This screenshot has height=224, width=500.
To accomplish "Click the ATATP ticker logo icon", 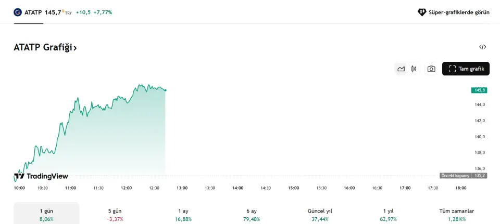I will click(18, 12).
